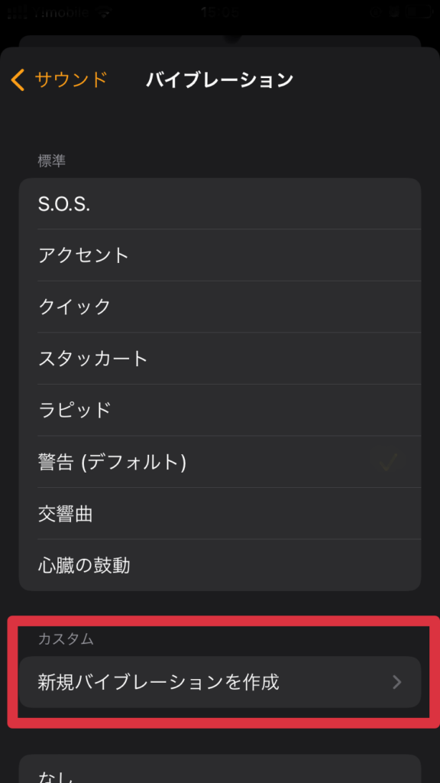The image size is (440, 783).
Task: Open 新規バイブレーションを作成
Action: coord(220,682)
